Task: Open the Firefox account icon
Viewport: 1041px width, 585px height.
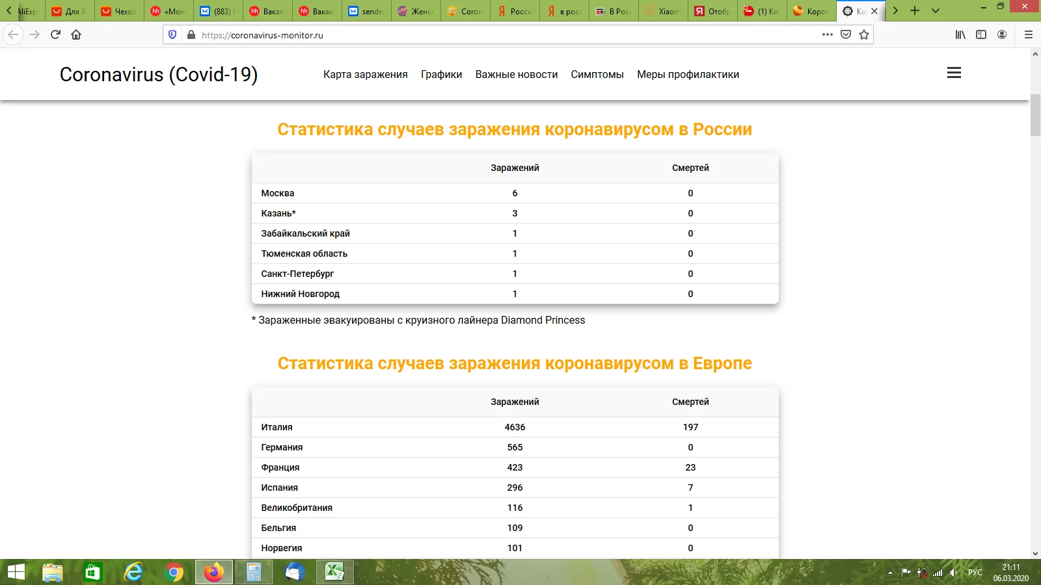Action: point(1003,34)
